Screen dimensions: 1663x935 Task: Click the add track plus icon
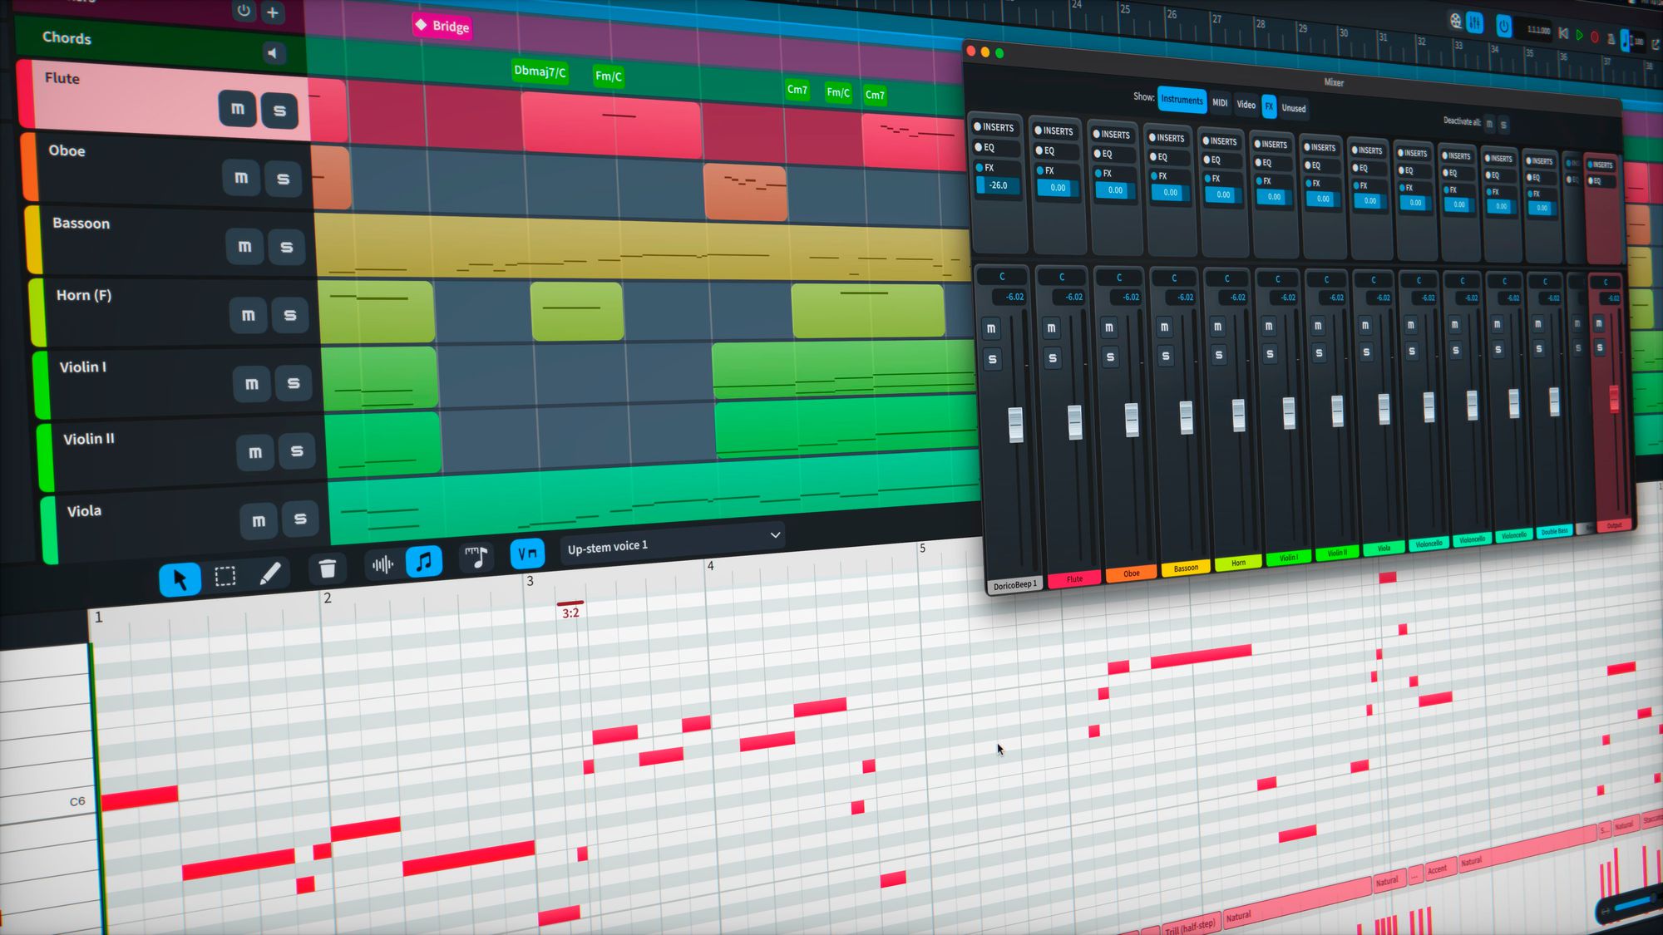tap(272, 12)
